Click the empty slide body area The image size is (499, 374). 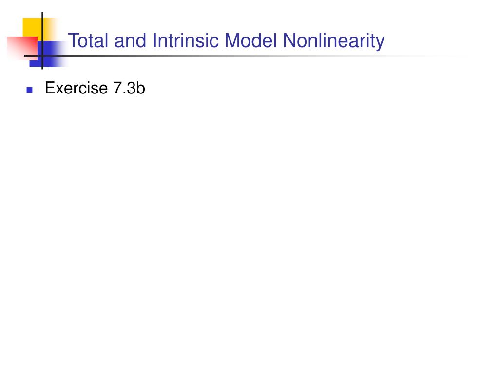click(249, 223)
